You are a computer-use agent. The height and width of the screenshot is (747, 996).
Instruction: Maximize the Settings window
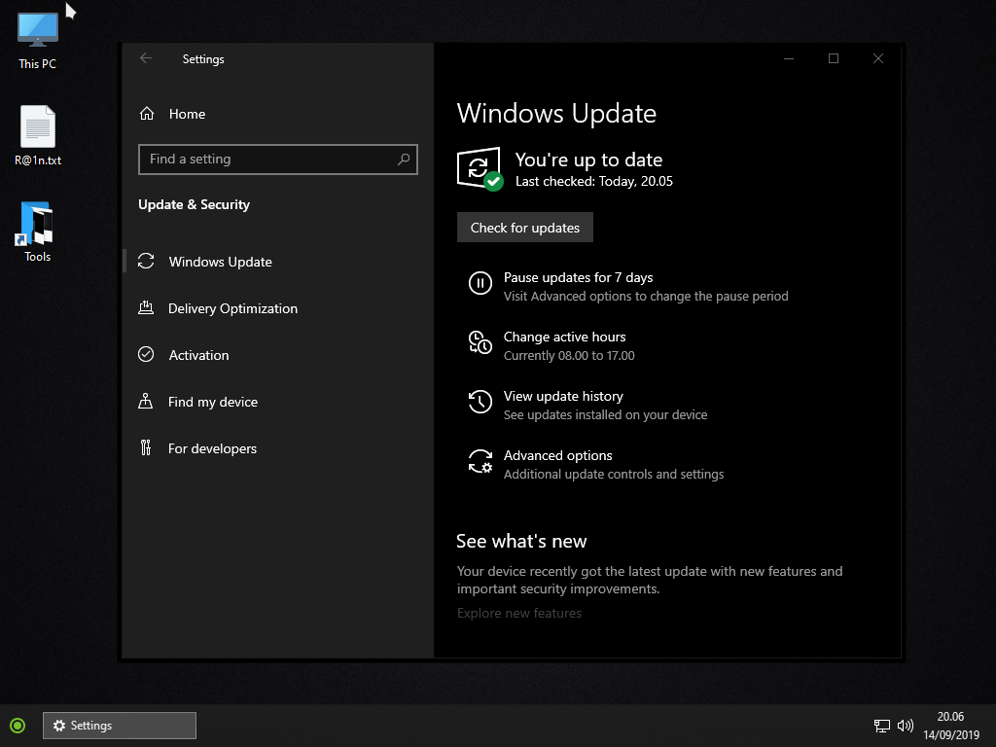point(834,58)
